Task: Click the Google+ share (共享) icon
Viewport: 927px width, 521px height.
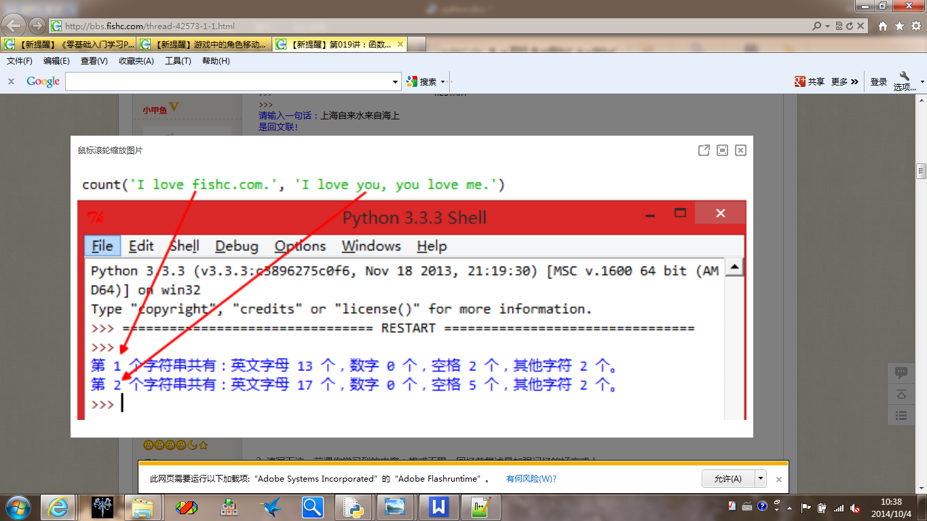Action: [809, 81]
